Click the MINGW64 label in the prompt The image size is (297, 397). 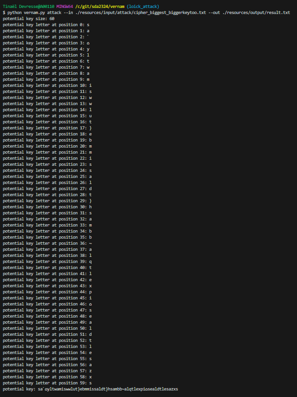click(x=64, y=7)
